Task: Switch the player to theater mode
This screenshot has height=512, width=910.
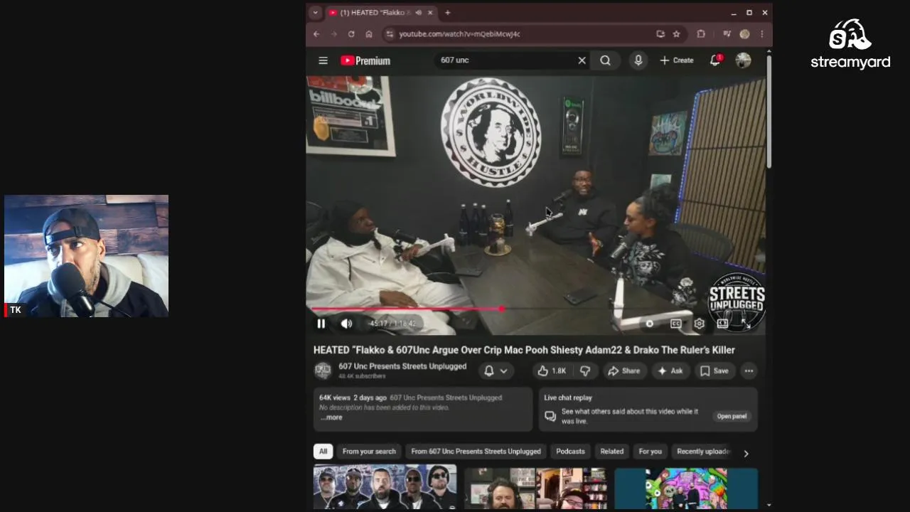Action: 722,324
